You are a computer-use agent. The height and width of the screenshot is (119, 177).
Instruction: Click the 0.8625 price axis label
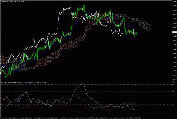pos(174,14)
